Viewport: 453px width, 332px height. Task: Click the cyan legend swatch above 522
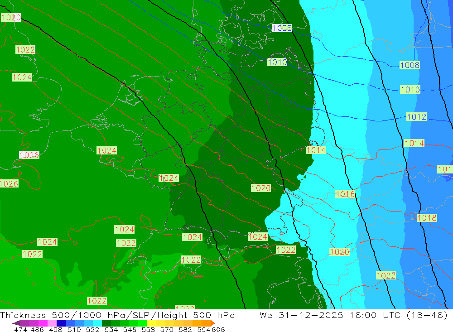[x=97, y=323]
